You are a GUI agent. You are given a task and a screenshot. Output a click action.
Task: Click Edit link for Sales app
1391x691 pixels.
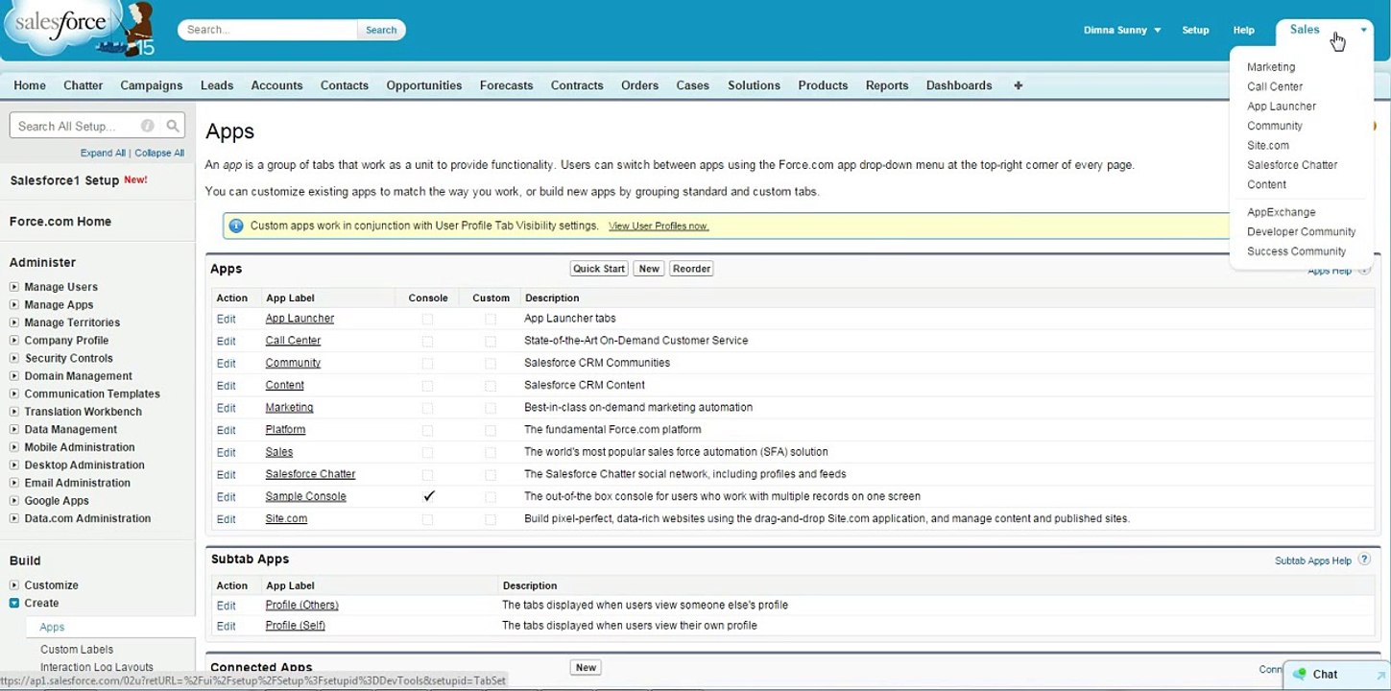[x=226, y=452]
